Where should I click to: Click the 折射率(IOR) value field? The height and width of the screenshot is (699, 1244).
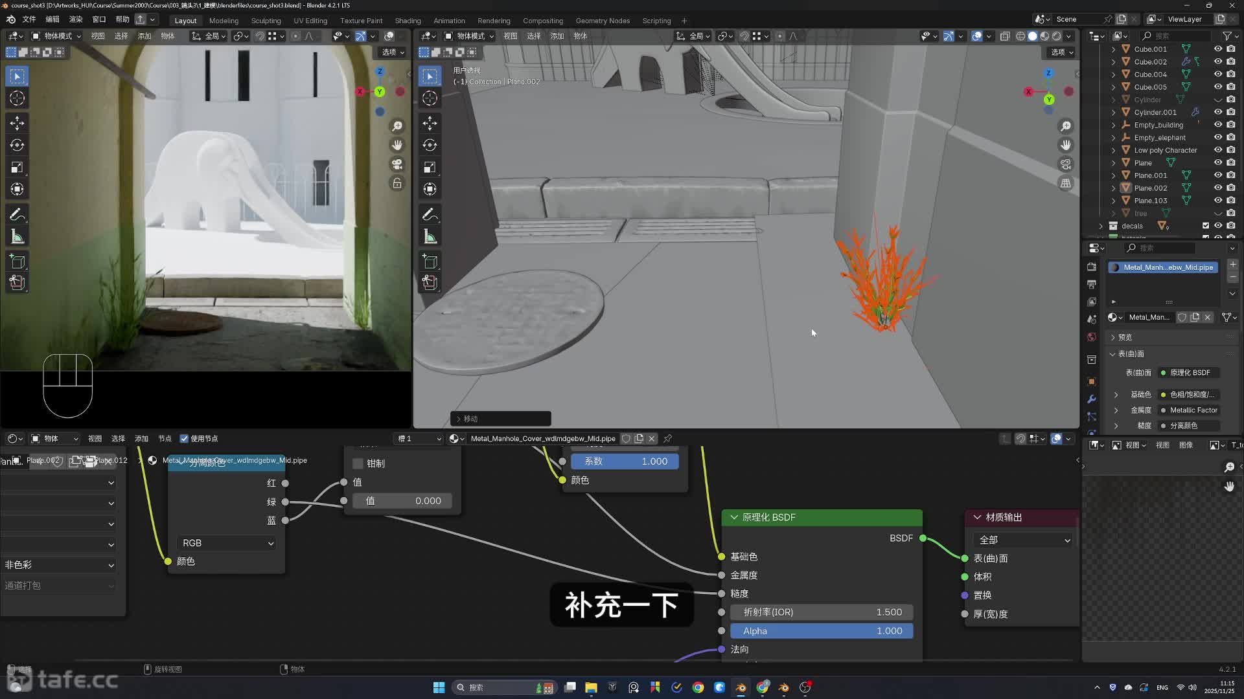821,612
